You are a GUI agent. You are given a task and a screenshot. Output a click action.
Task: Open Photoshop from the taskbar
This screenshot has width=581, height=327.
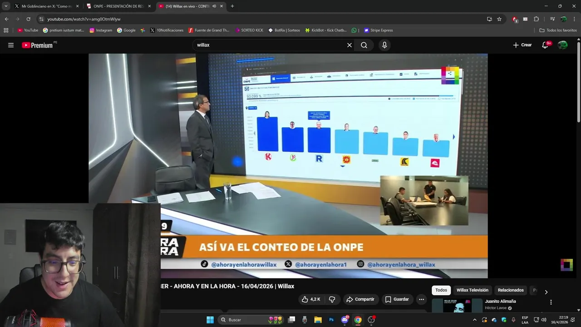[331, 320]
